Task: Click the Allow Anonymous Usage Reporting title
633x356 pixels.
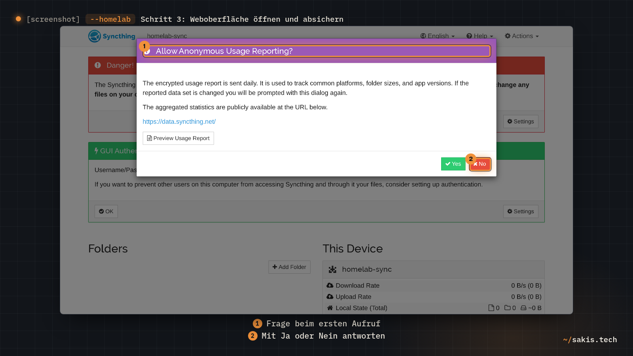Action: [x=224, y=51]
